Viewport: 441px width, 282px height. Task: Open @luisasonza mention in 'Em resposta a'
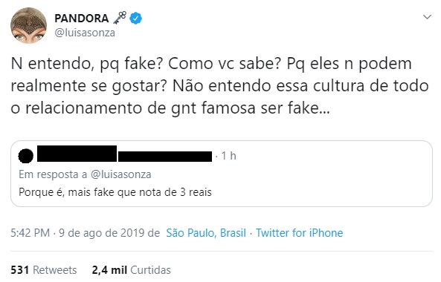point(121,174)
